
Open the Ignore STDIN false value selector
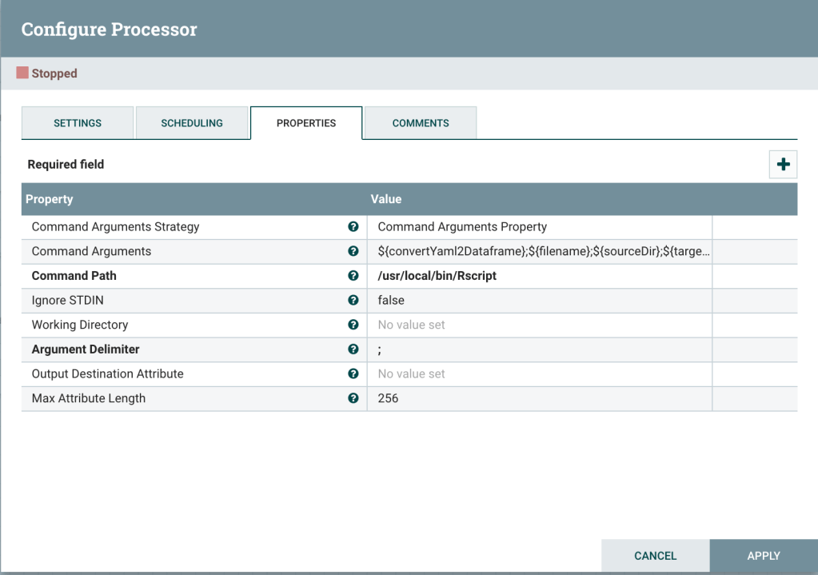pyautogui.click(x=539, y=301)
